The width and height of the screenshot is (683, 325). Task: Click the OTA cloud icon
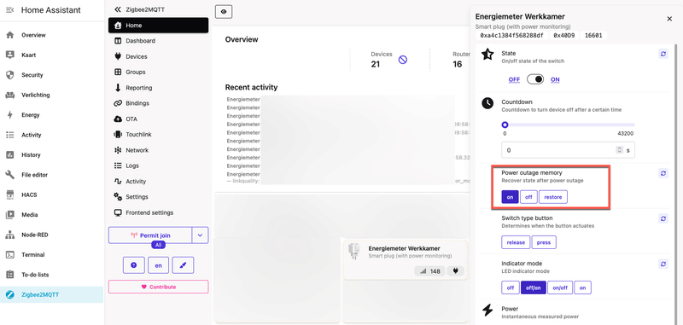pyautogui.click(x=118, y=119)
